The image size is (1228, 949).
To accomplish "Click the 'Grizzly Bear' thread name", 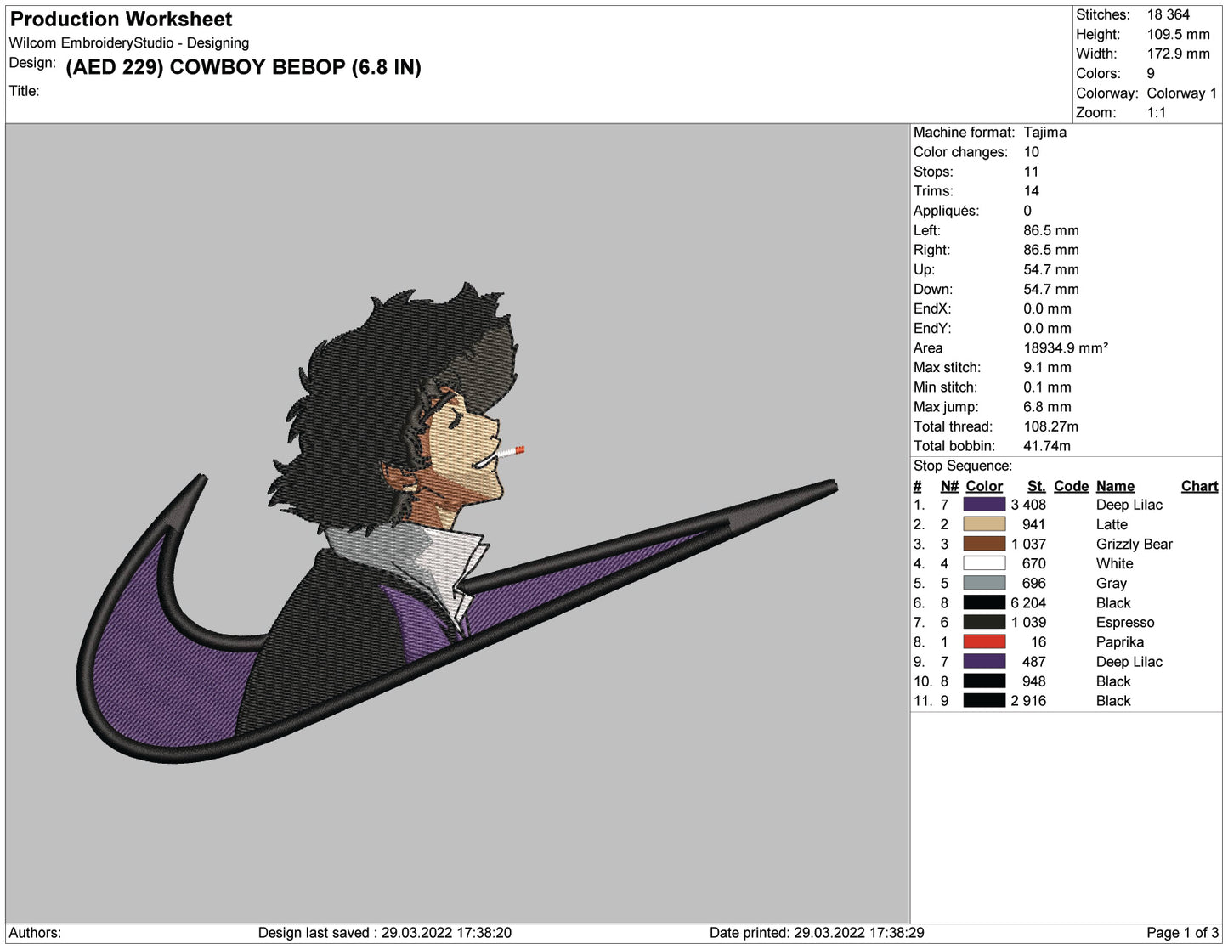I will 1134,544.
